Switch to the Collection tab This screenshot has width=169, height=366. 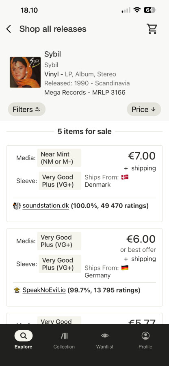pos(64,340)
